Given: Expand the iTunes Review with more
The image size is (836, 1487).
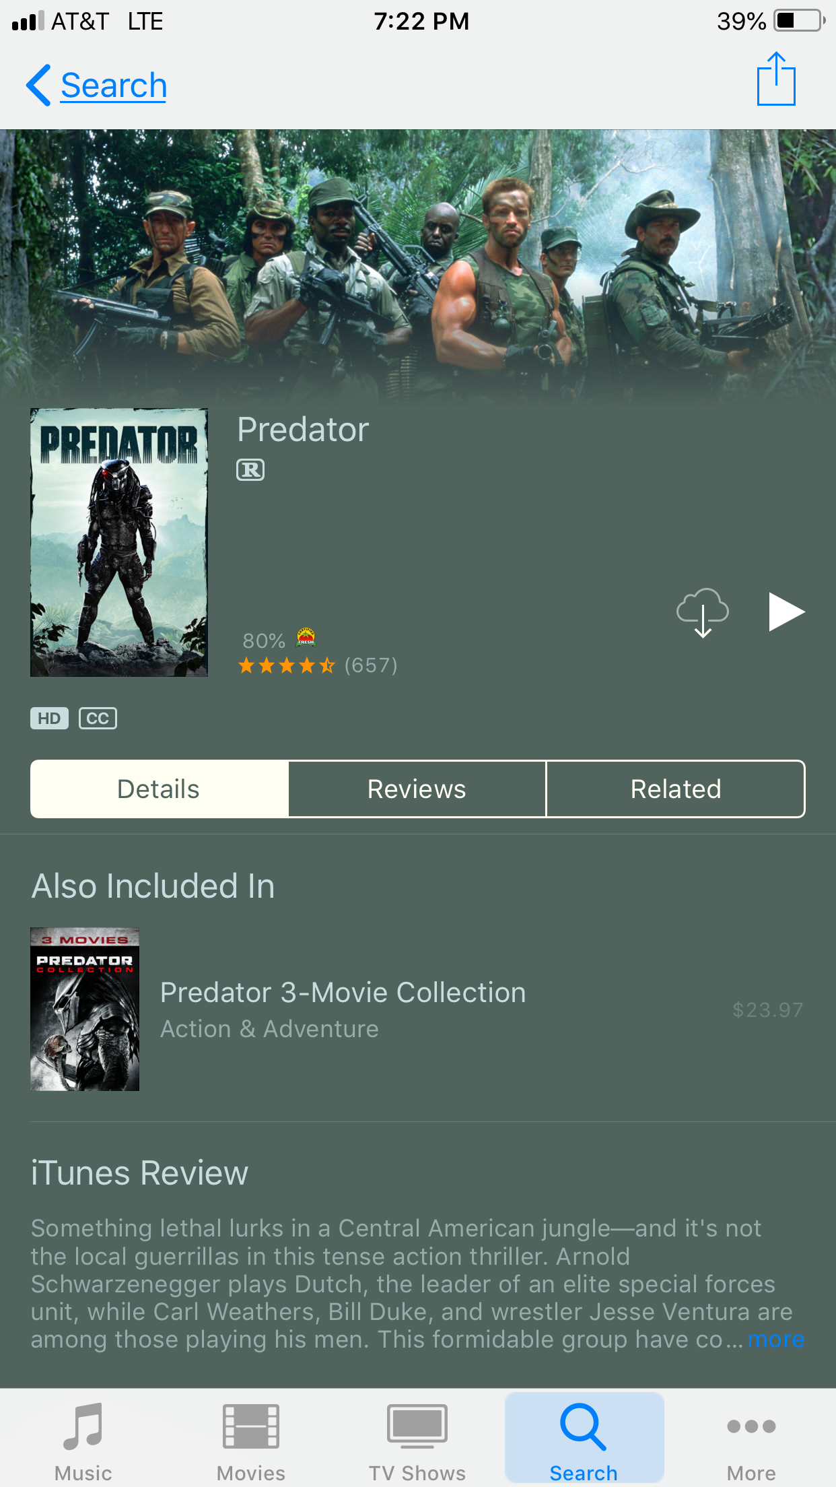Looking at the screenshot, I should click(x=776, y=1340).
